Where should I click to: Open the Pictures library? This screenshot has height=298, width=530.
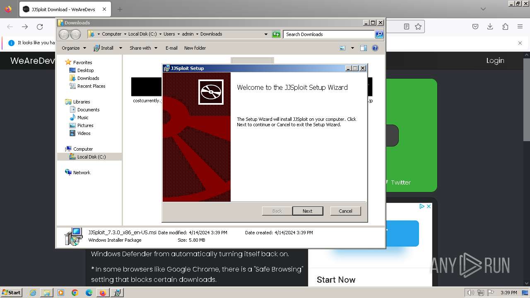(x=85, y=125)
